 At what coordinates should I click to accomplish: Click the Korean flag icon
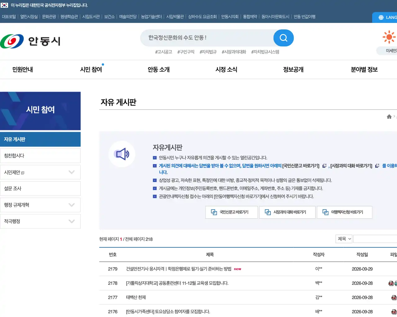[4, 5]
